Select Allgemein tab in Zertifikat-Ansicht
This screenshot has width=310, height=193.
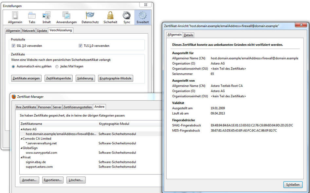pos(174,35)
